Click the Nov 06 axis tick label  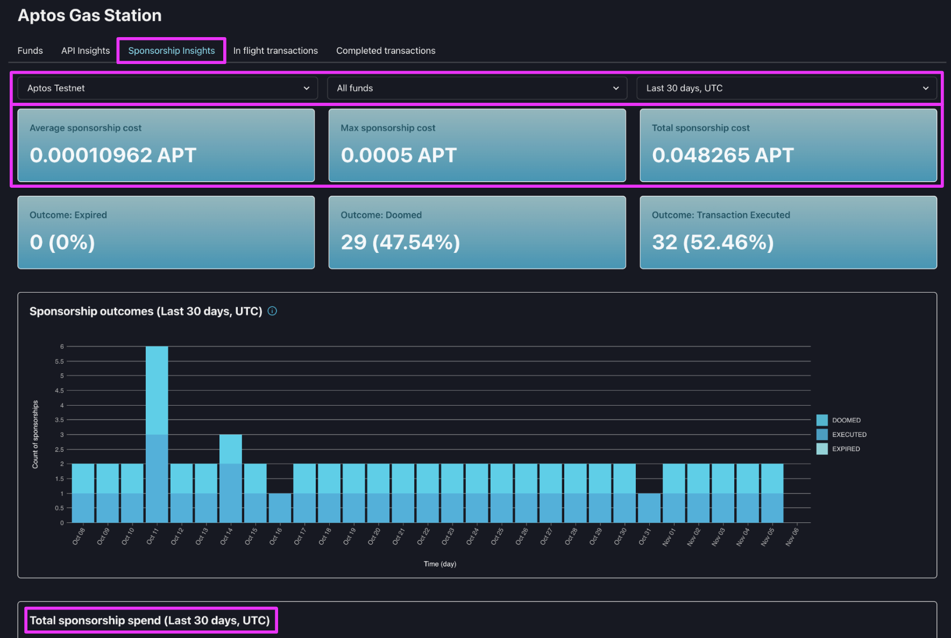(x=792, y=537)
